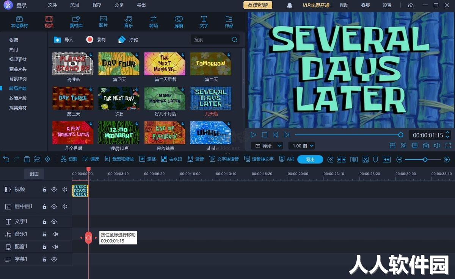Click the stop button under preview
This screenshot has width=455, height=279.
point(265,135)
